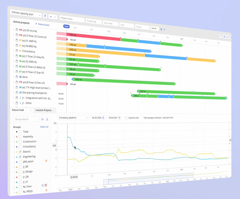
Task: Click the project icon of Slot planing Example-NL
Action: 17,92
